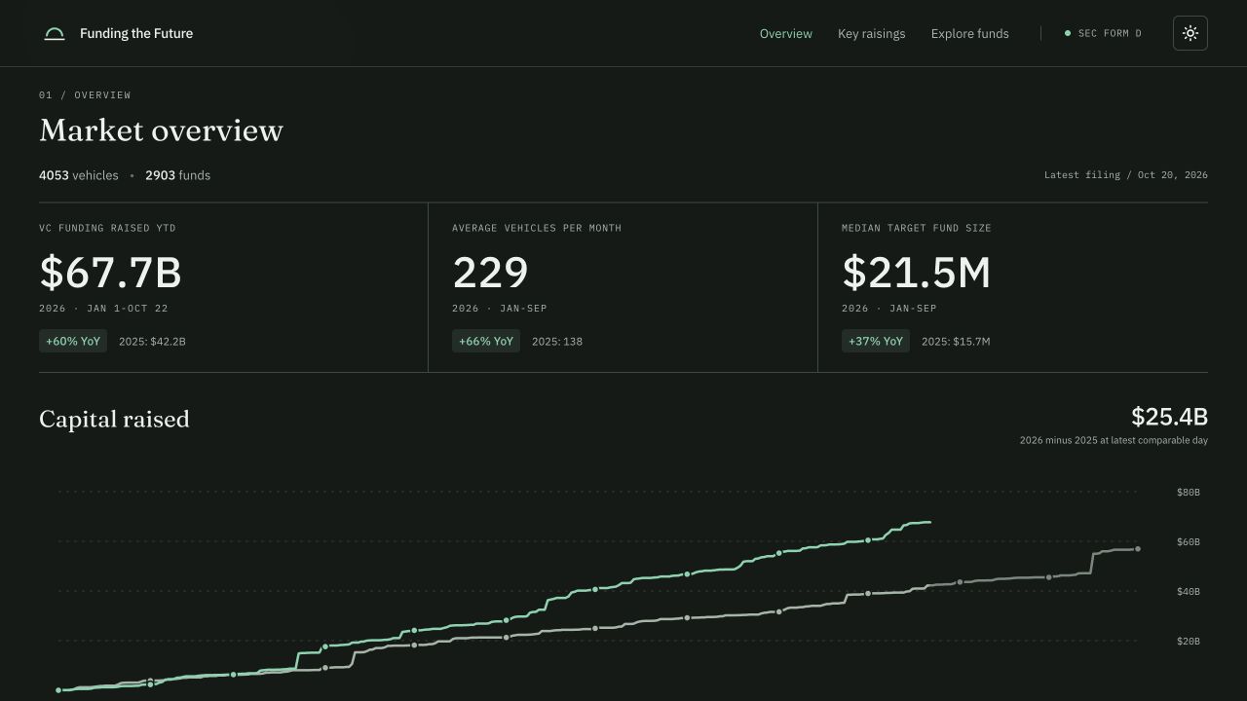This screenshot has height=701, width=1247.
Task: Open the Explore funds nav item
Action: pos(970,34)
